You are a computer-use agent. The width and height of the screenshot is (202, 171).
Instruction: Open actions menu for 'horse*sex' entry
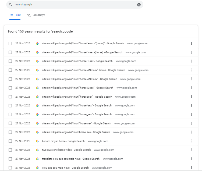192,105
